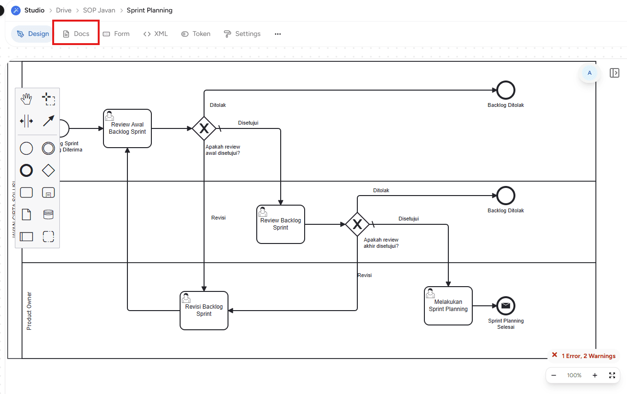Click Sprint Planning breadcrumb title
627x394 pixels.
149,10
